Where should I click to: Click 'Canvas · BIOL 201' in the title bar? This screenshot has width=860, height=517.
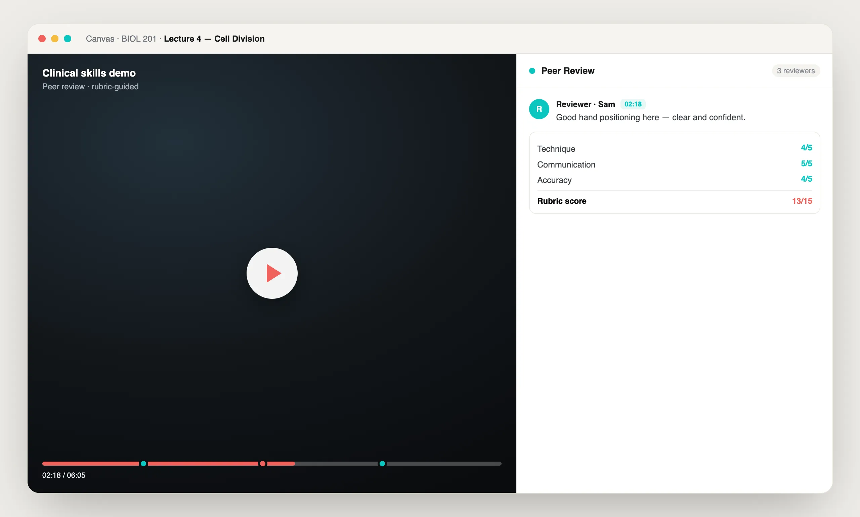click(x=121, y=39)
